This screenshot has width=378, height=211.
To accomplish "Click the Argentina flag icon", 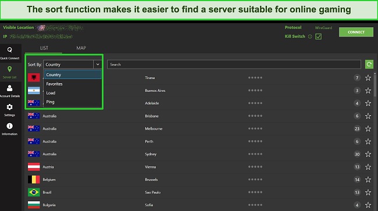I will point(34,90).
